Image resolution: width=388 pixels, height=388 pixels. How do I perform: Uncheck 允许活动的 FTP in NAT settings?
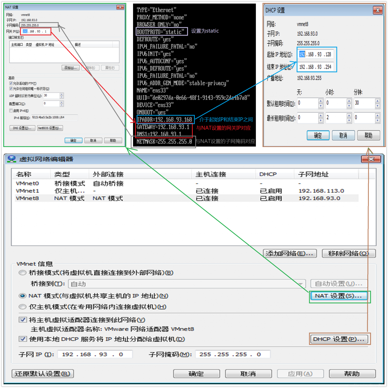11,83
